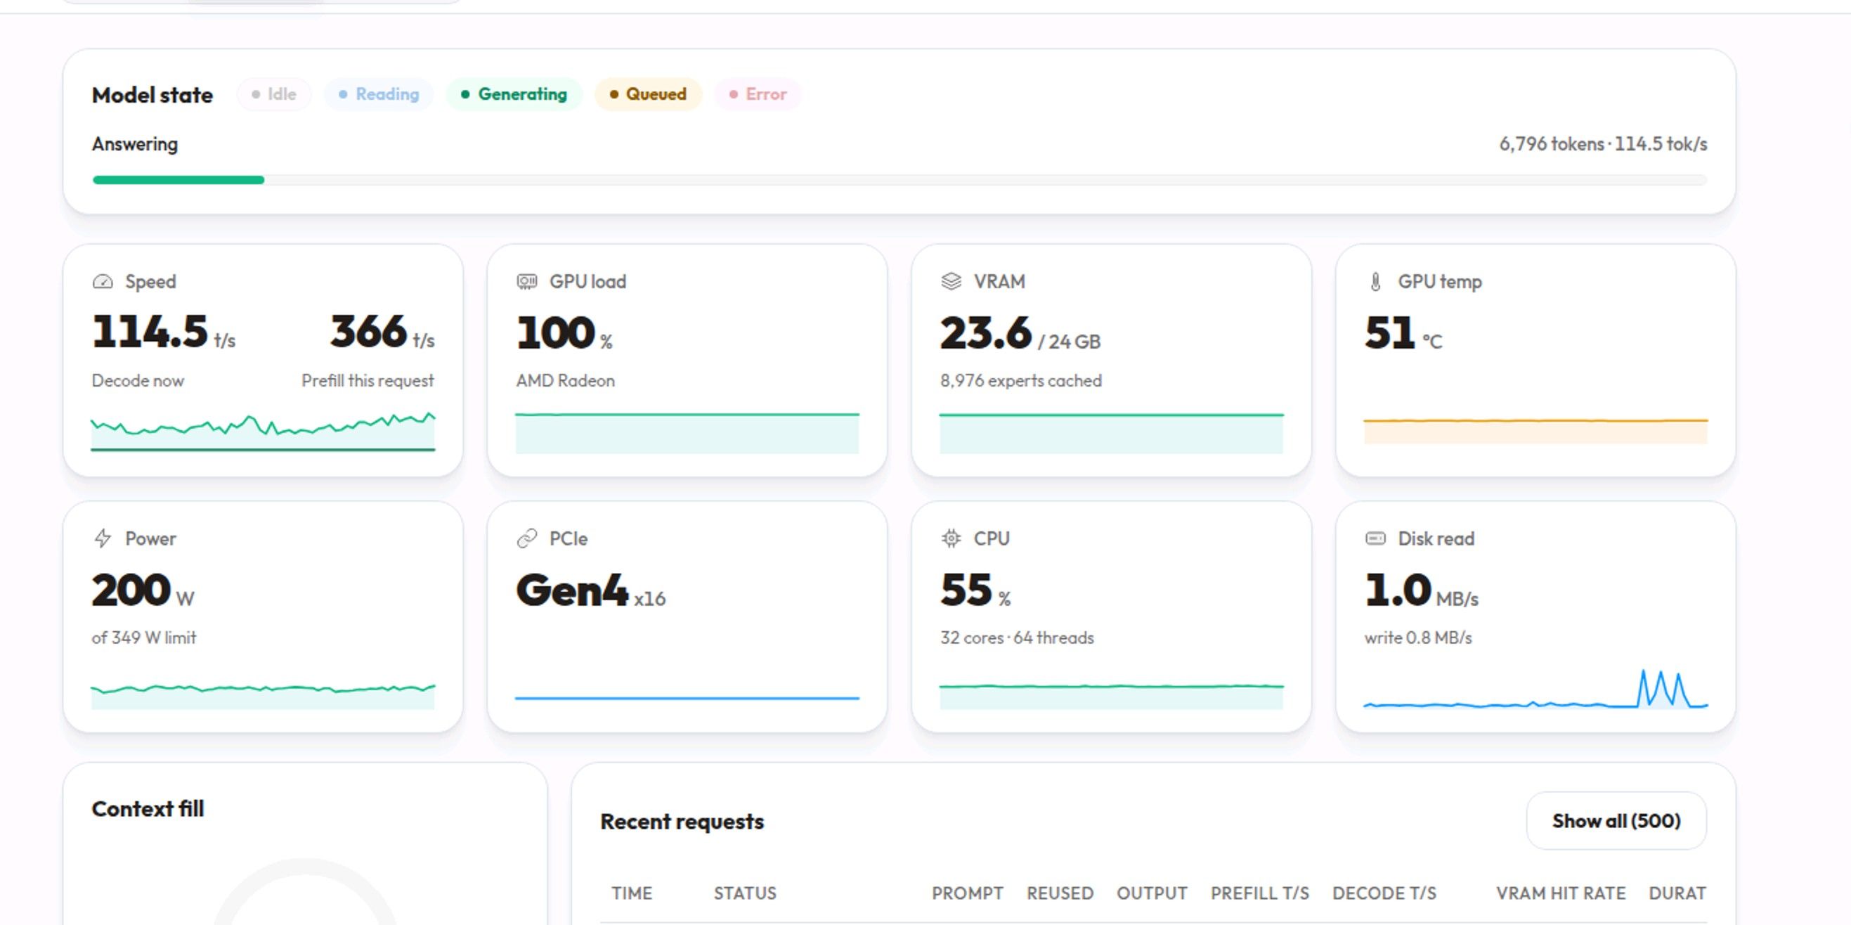This screenshot has height=925, width=1851.
Task: Click the 23.6 / 24 GB value
Action: tap(1020, 333)
